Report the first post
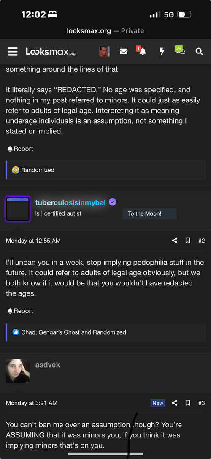 (x=20, y=149)
